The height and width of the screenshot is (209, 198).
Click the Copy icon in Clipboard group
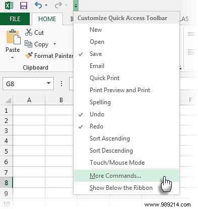[x=28, y=44]
